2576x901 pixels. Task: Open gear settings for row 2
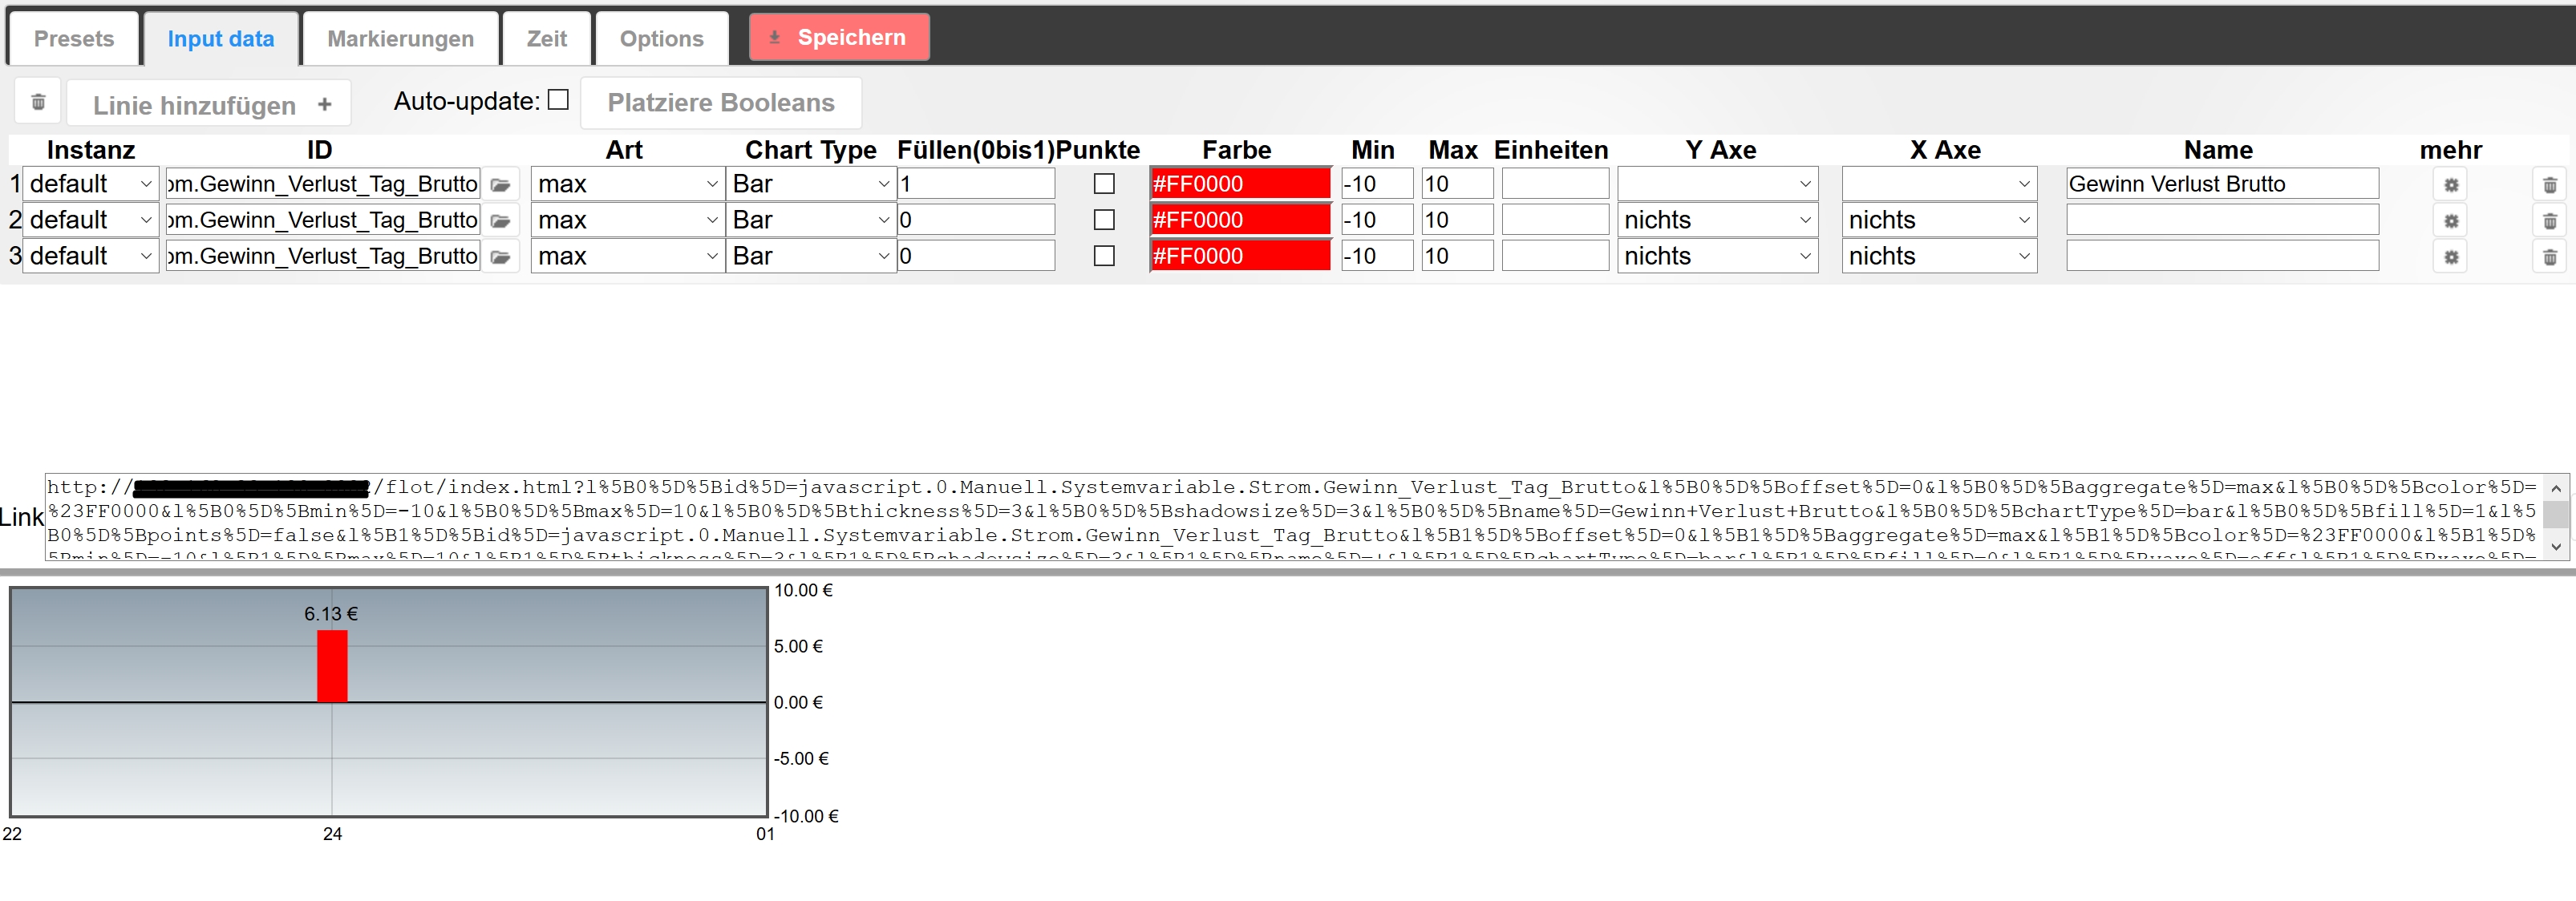pyautogui.click(x=2451, y=221)
